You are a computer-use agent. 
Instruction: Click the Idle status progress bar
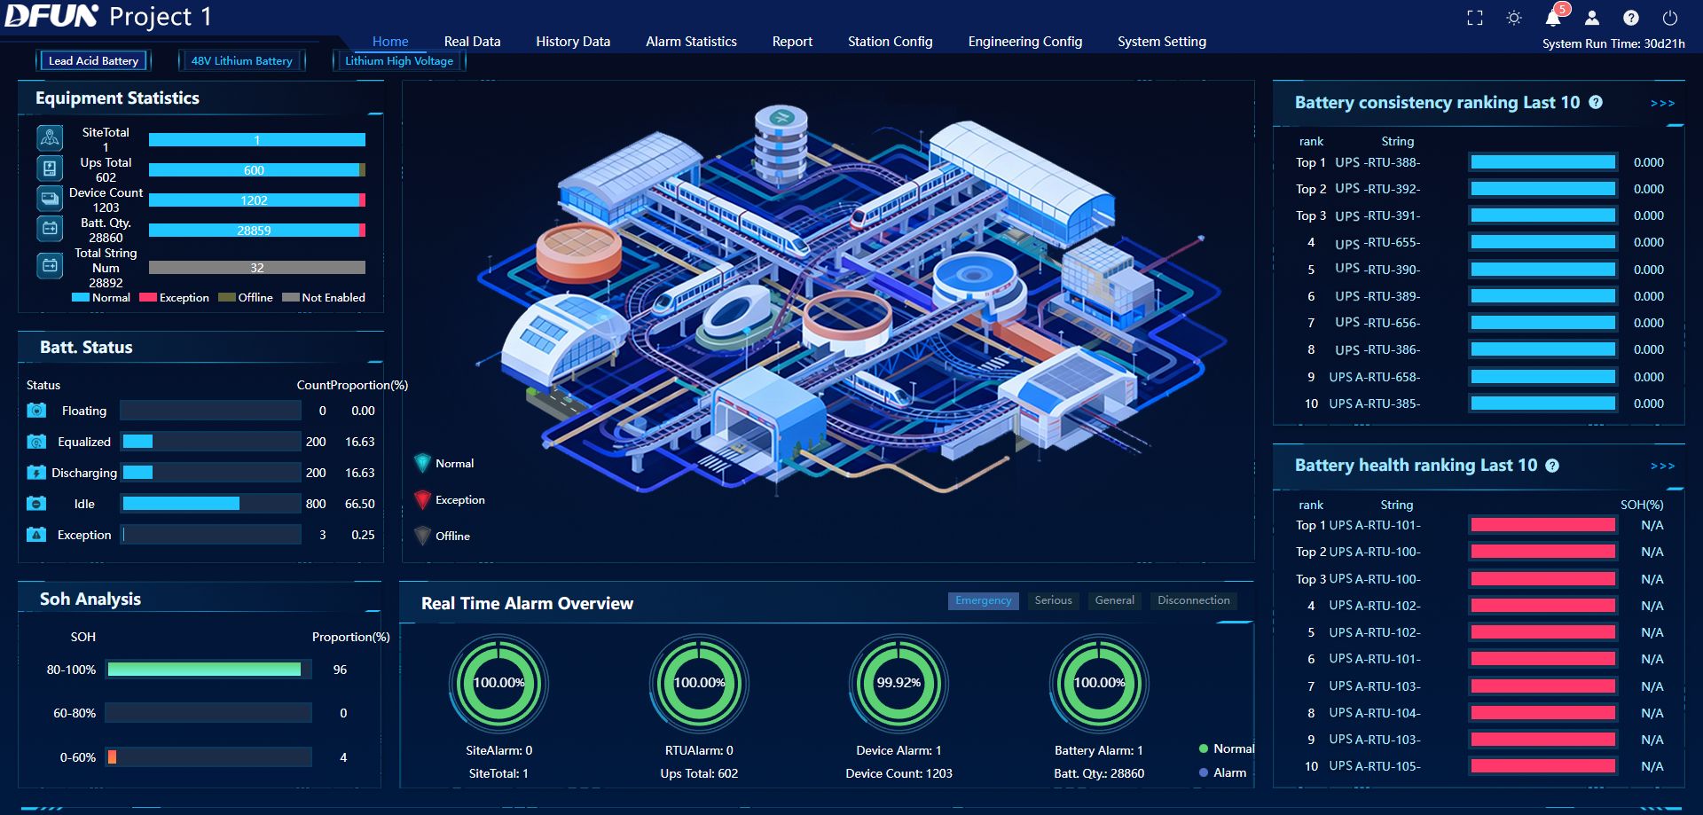tap(211, 504)
